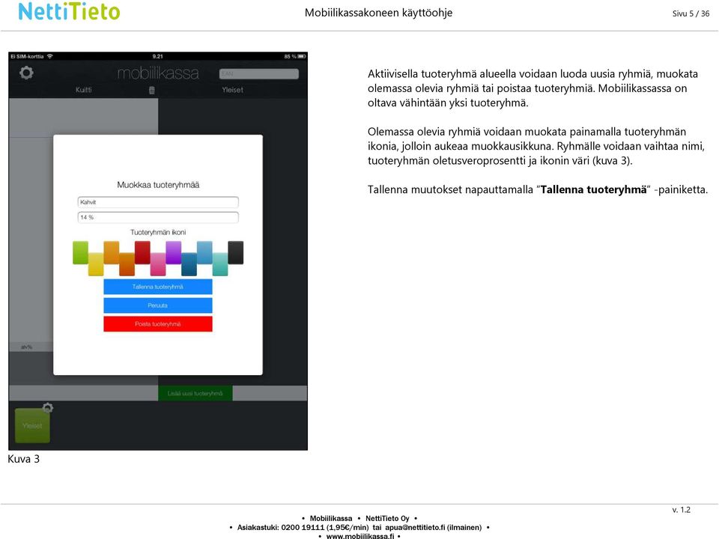Pick the light blue icon color
719x539 pixels.
[x=204, y=252]
